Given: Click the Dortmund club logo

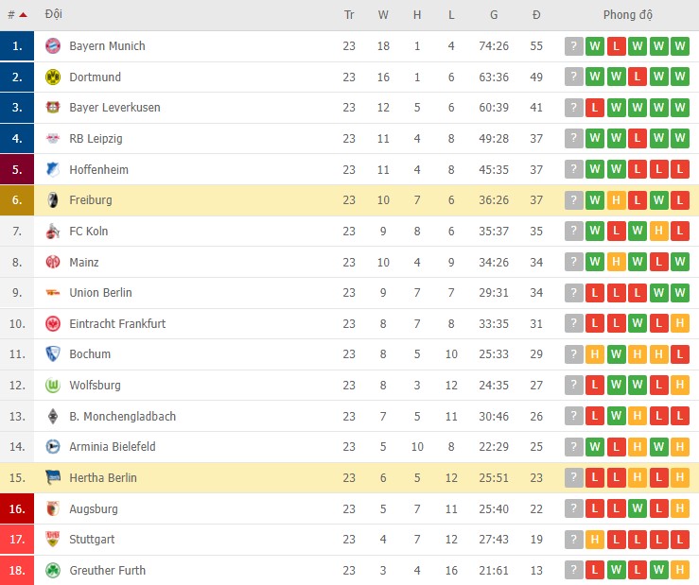Looking at the screenshot, I should 53,77.
